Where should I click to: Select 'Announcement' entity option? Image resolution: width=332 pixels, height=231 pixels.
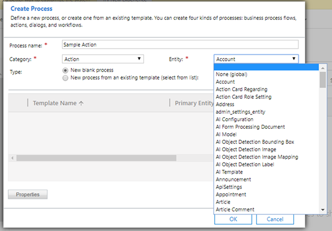(233, 180)
